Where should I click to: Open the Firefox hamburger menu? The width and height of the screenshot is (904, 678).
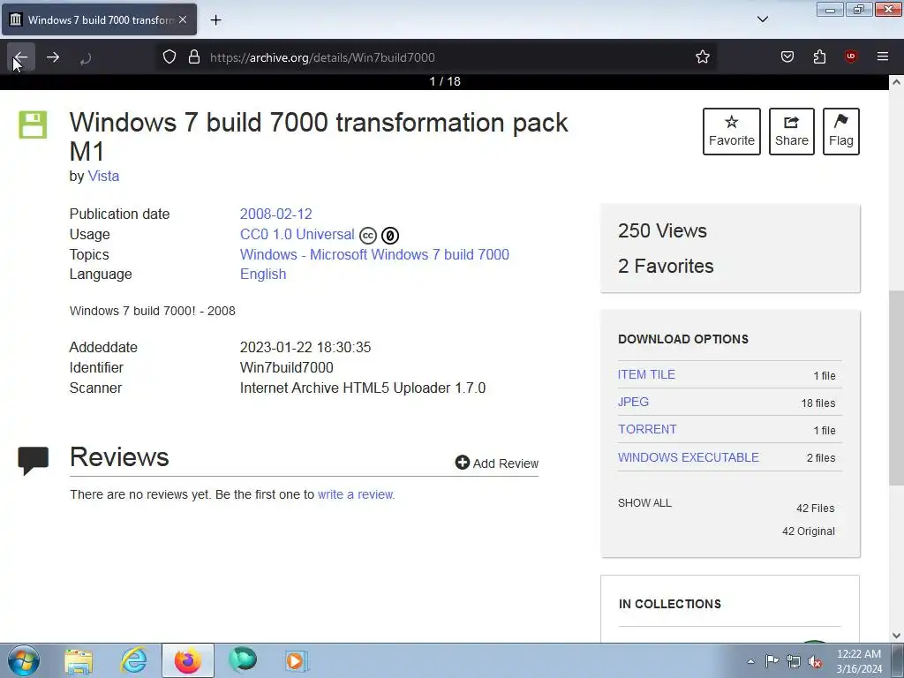[883, 56]
